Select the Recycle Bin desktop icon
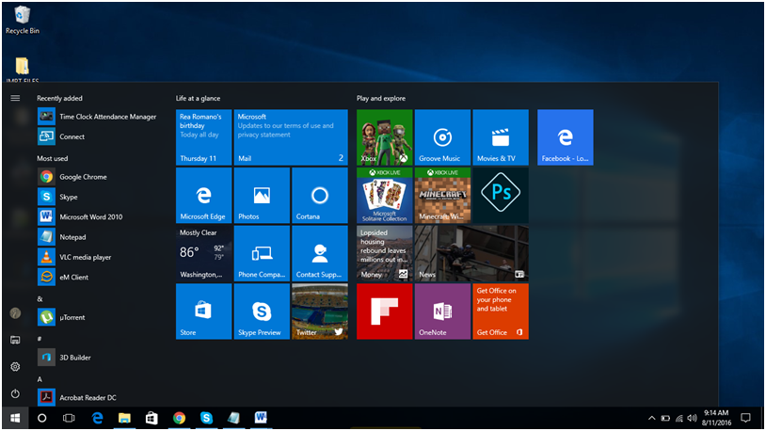The height and width of the screenshot is (431, 766). pyautogui.click(x=22, y=20)
